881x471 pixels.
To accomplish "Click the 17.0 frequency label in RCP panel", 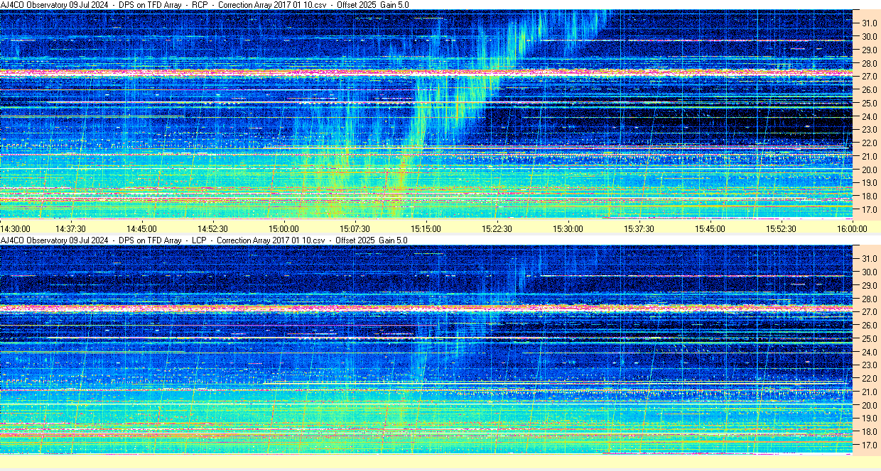I will (870, 210).
